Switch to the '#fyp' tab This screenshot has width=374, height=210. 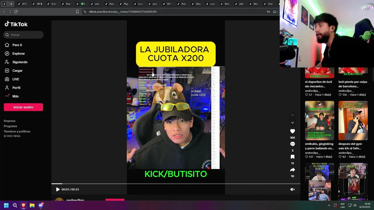pos(124,4)
